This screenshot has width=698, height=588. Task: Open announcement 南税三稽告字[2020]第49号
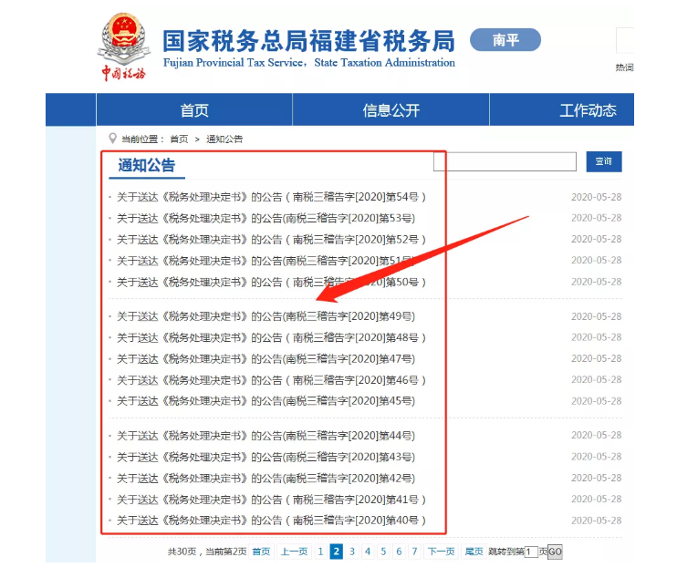pos(266,316)
